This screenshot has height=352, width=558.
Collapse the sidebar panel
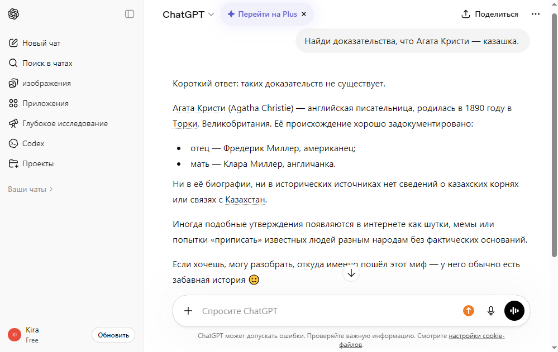coord(130,14)
